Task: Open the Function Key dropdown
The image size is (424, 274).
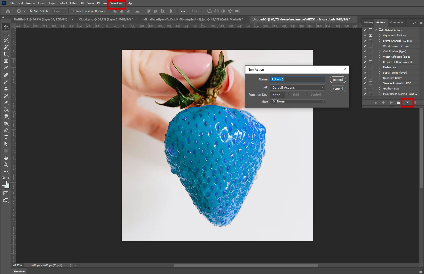Action: [278, 95]
